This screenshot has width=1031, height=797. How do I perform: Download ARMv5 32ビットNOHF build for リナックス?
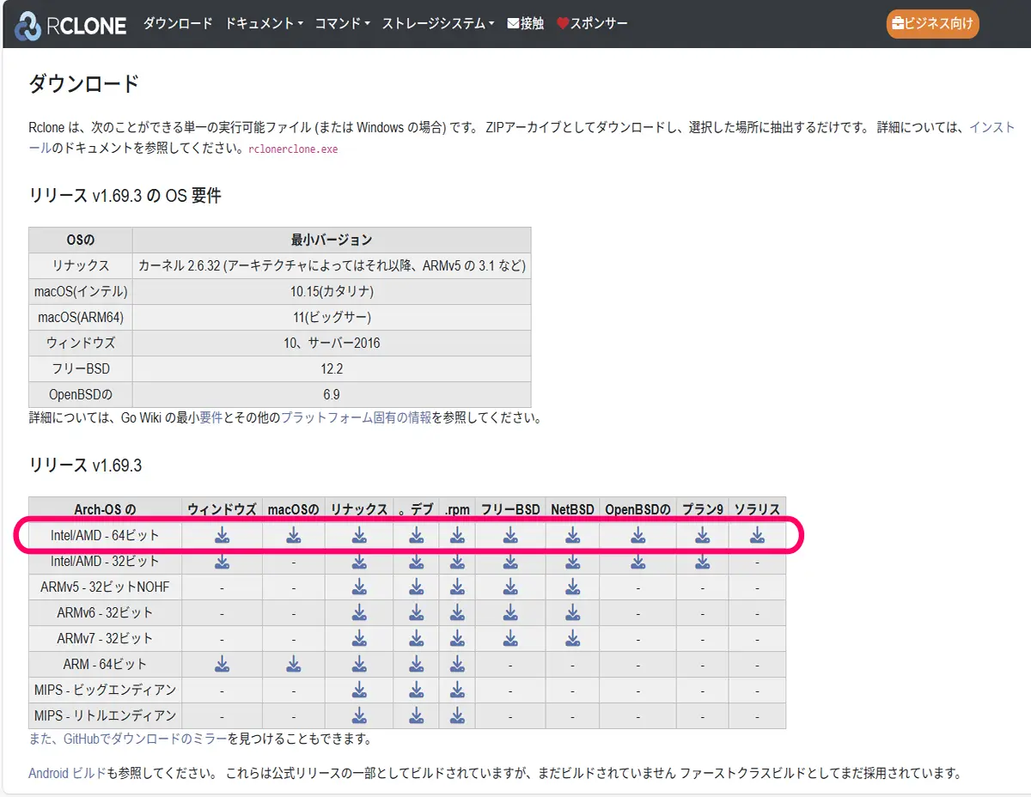coord(359,587)
